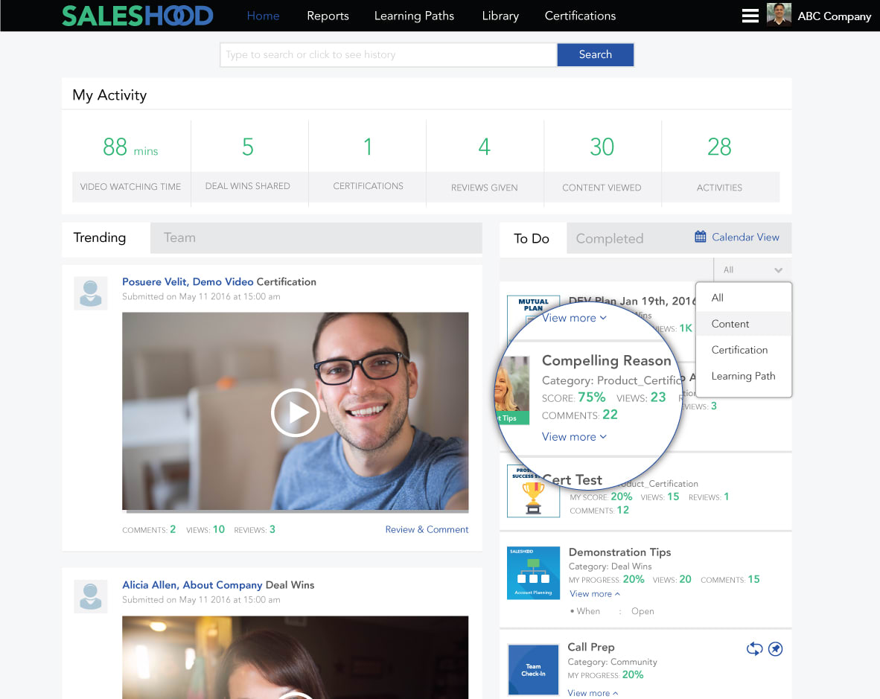Viewport: 880px width, 699px height.
Task: Switch to the Completed tab
Action: (610, 238)
